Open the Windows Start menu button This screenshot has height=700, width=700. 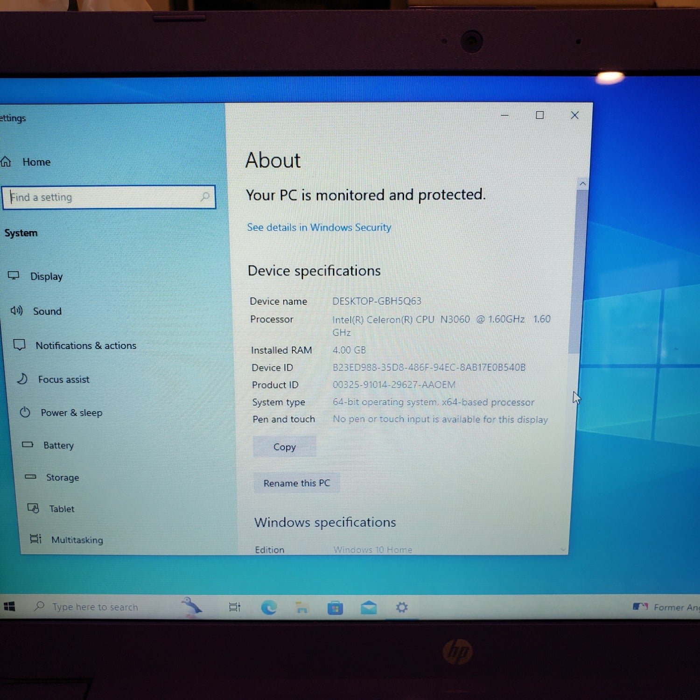[x=9, y=606]
